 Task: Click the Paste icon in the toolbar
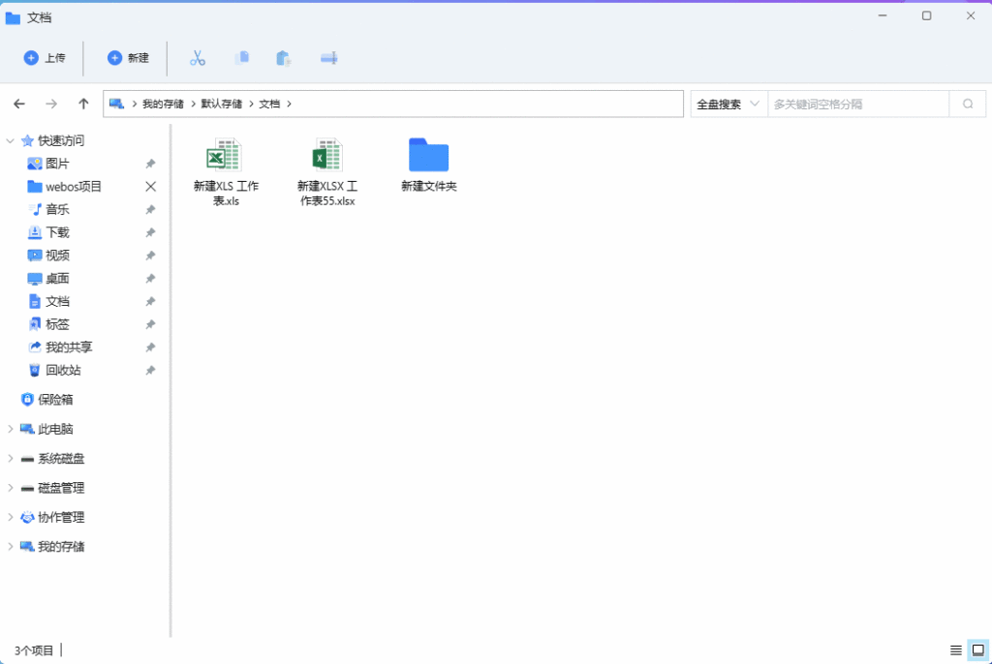(283, 58)
